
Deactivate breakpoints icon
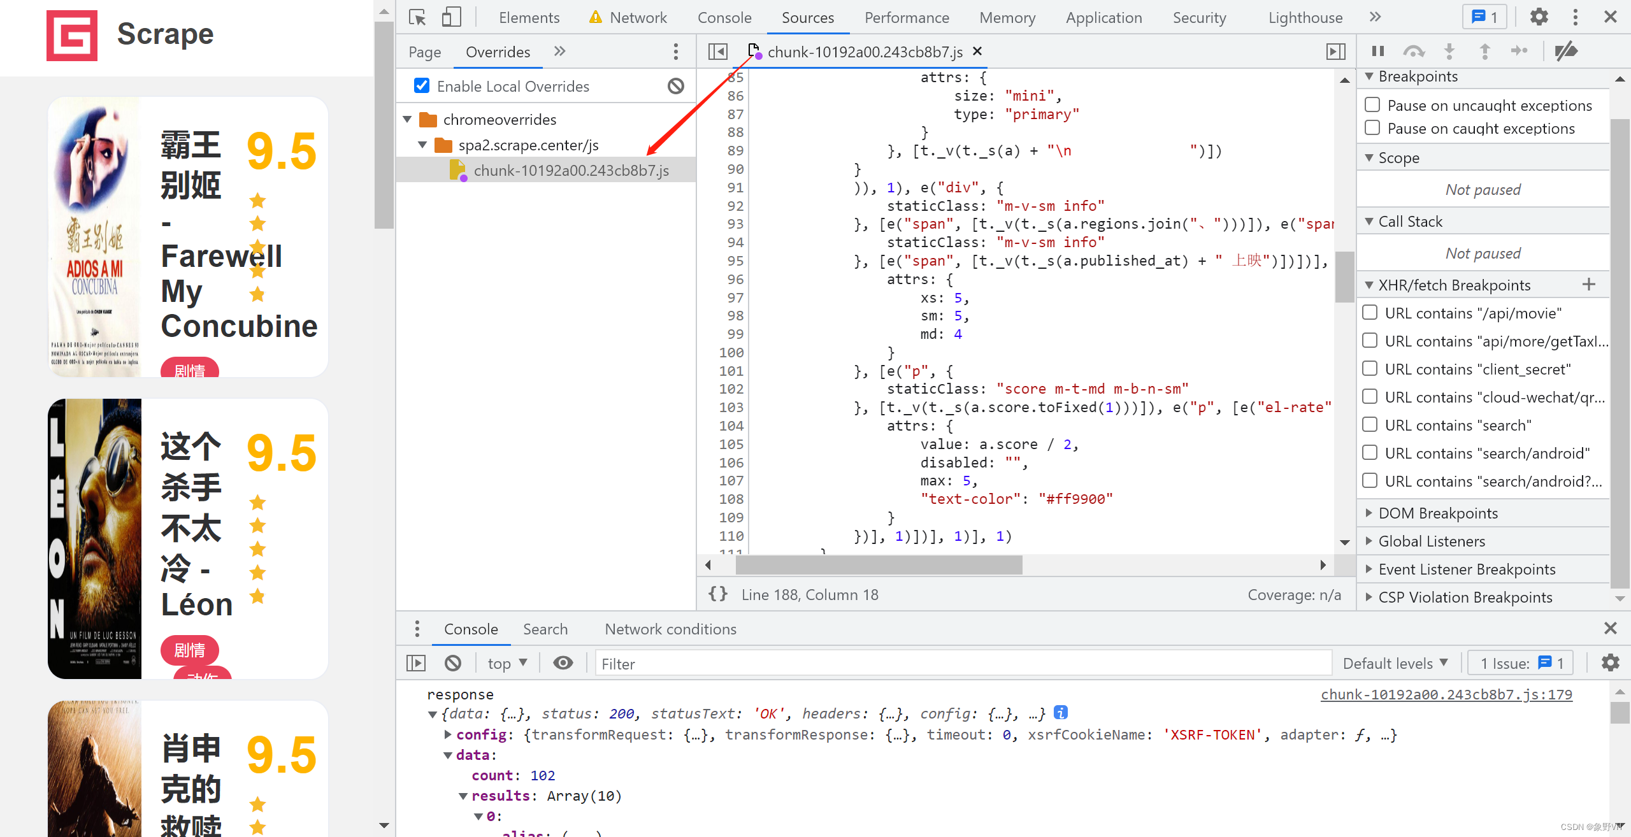click(x=1566, y=51)
